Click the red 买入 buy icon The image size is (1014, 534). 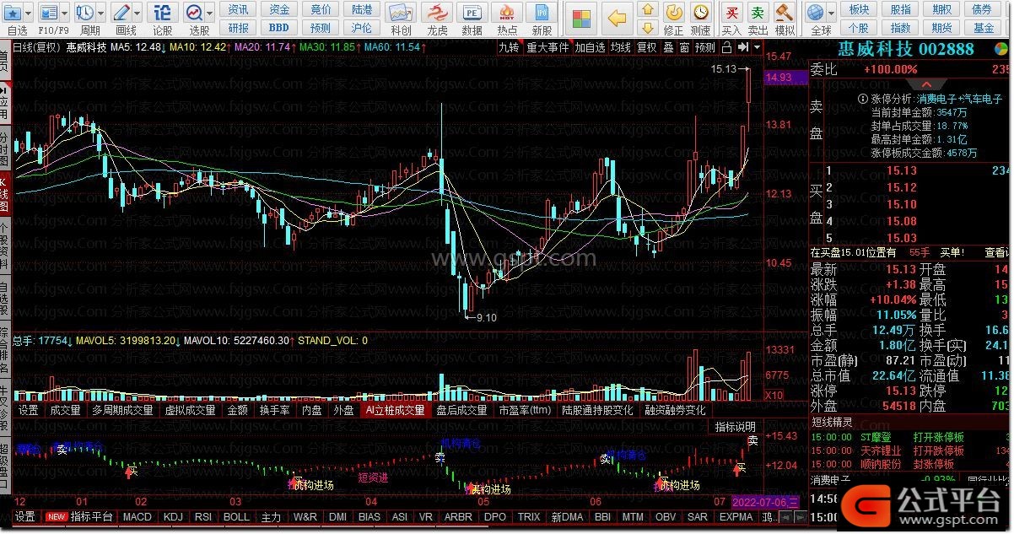(x=731, y=13)
